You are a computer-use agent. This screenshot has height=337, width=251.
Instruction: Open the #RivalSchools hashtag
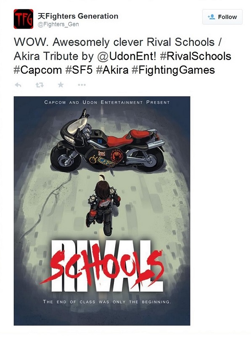click(x=196, y=56)
